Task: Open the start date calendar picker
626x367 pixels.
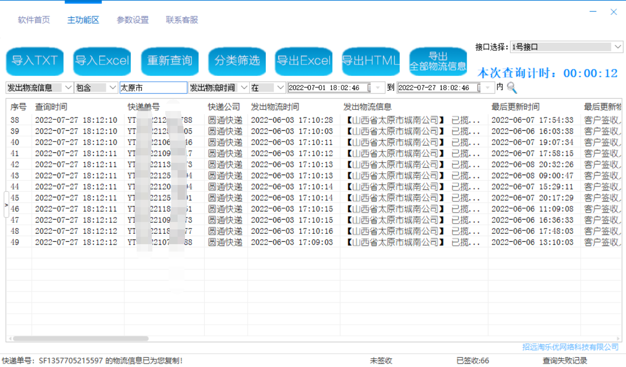Action: 378,88
